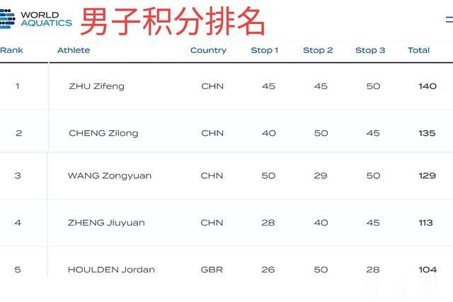Viewport: 453px width, 302px height.
Task: Click the red Chinese title text
Action: pos(173,22)
